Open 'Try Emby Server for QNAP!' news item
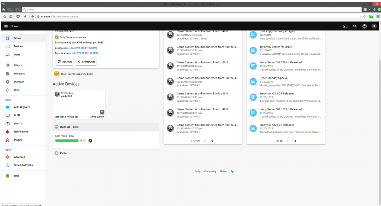Image resolution: width=381 pixels, height=206 pixels. pyautogui.click(x=286, y=50)
